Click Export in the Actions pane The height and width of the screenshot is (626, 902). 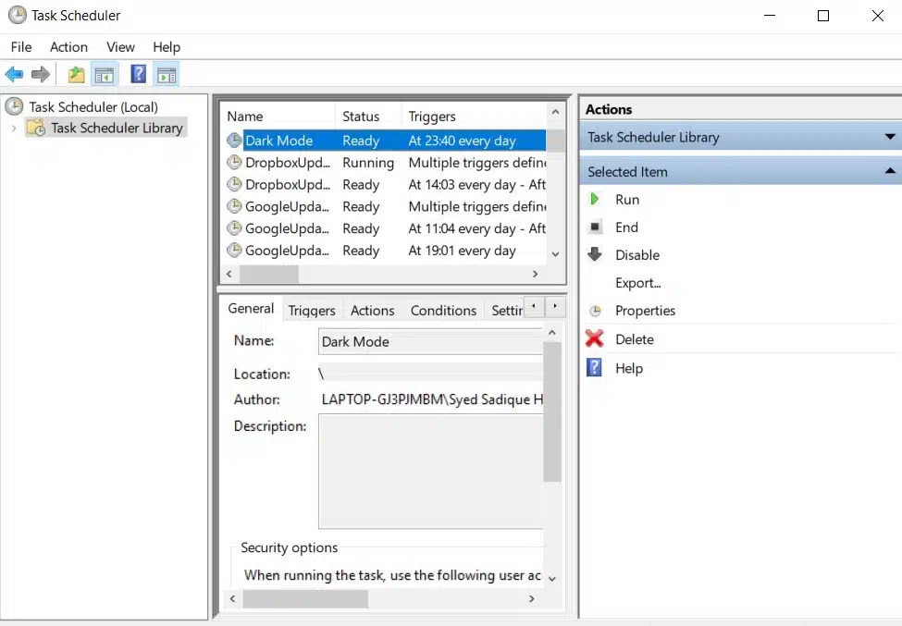tap(641, 283)
